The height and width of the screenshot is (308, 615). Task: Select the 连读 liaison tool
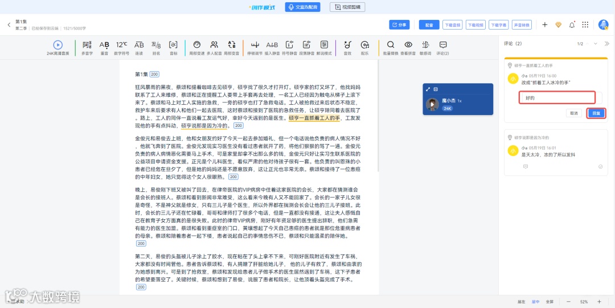coord(140,48)
